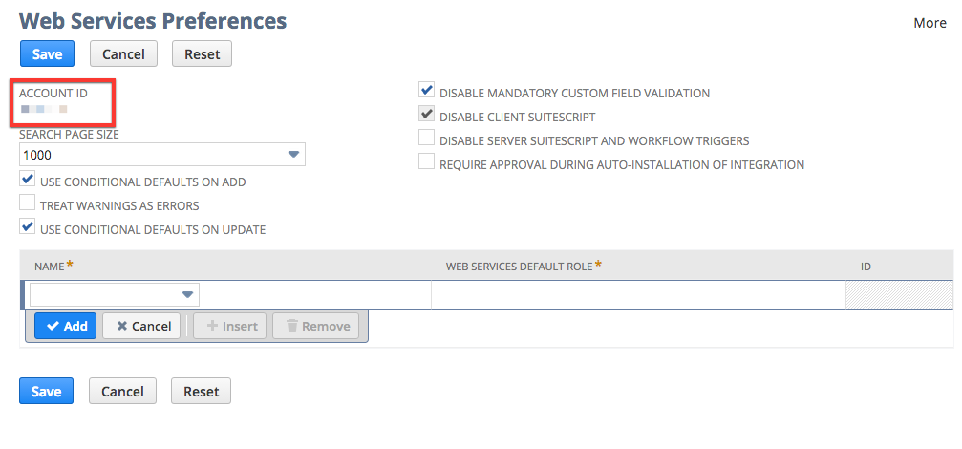Click the row Cancel button with X icon

pos(141,327)
